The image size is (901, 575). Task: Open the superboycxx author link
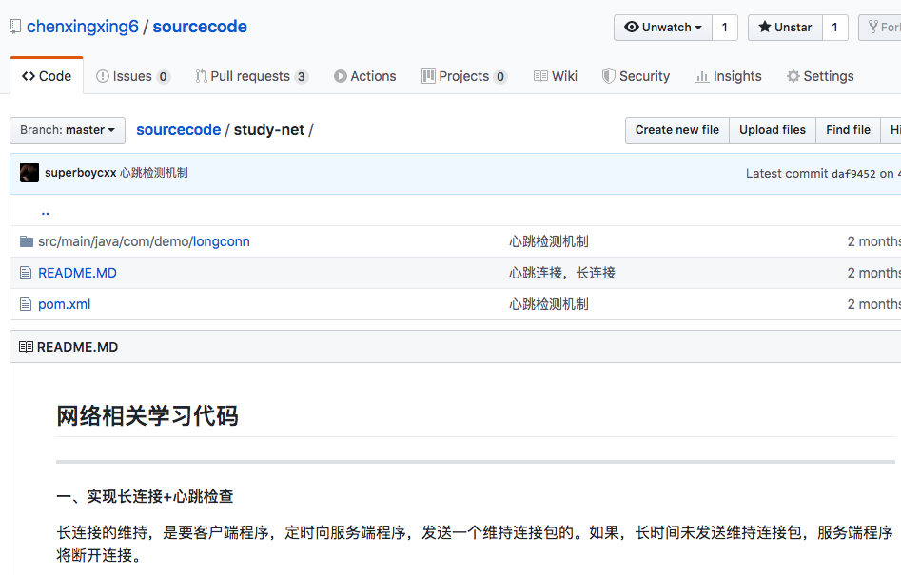click(81, 173)
